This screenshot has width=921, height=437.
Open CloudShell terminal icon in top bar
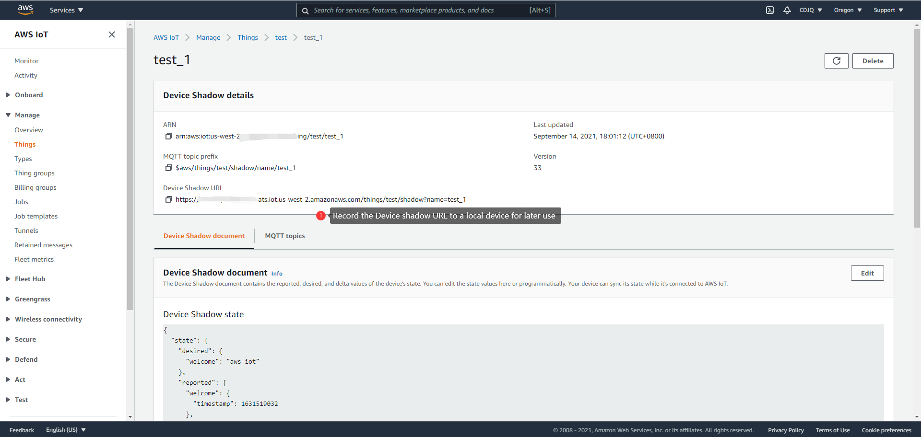click(x=770, y=10)
